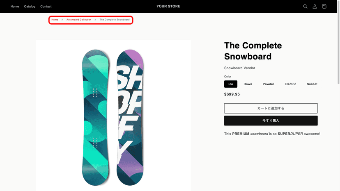Viewport: 340px width, 191px height.
Task: Click the 今すぐ購入 buy now button
Action: point(271,121)
